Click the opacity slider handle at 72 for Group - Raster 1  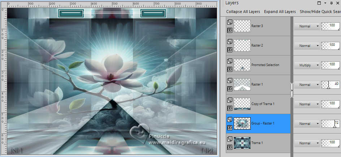(335, 126)
